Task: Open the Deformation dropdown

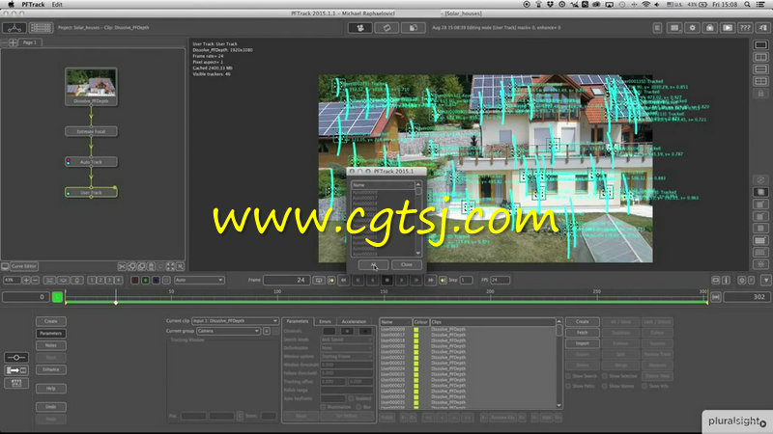Action: [x=347, y=348]
